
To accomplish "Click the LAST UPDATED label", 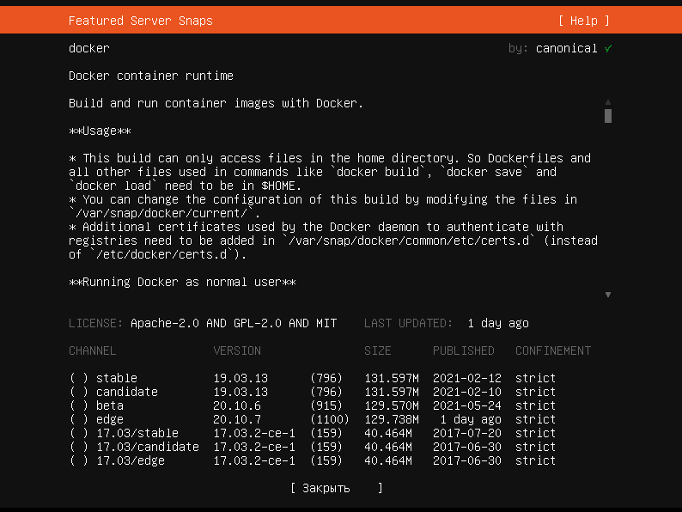I will [x=408, y=323].
